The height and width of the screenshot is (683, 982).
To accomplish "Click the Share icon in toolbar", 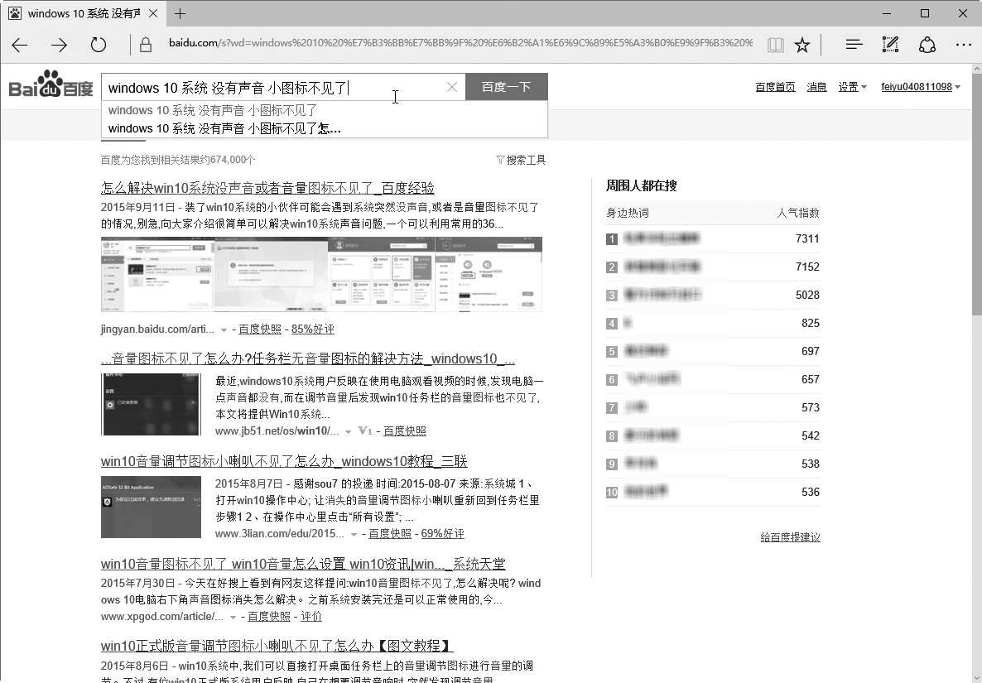I will (927, 45).
